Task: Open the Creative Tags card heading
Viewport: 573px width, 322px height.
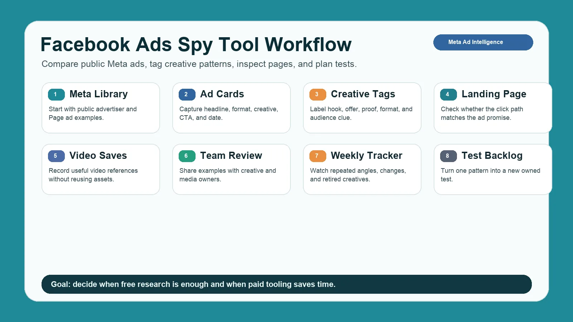Action: [363, 94]
